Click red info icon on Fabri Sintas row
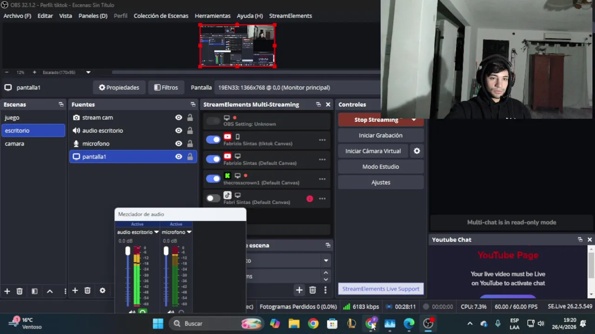The width and height of the screenshot is (595, 334). 310,199
